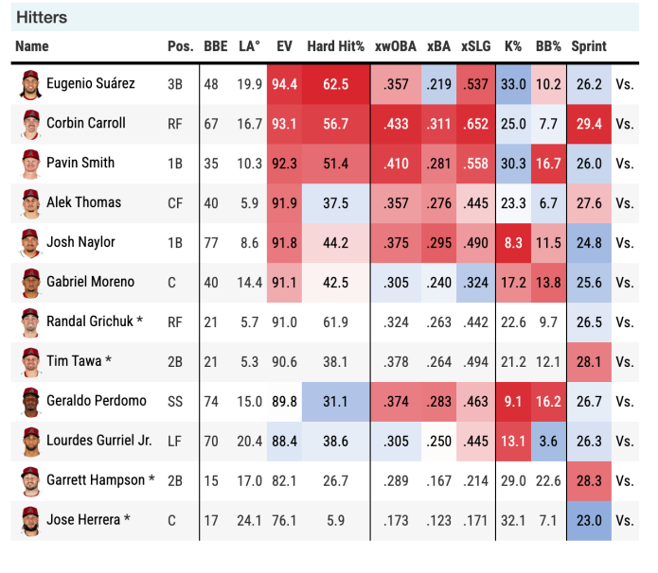
Task: Click Herrera's blue 23.0 Sprint cell
Action: pyautogui.click(x=588, y=521)
